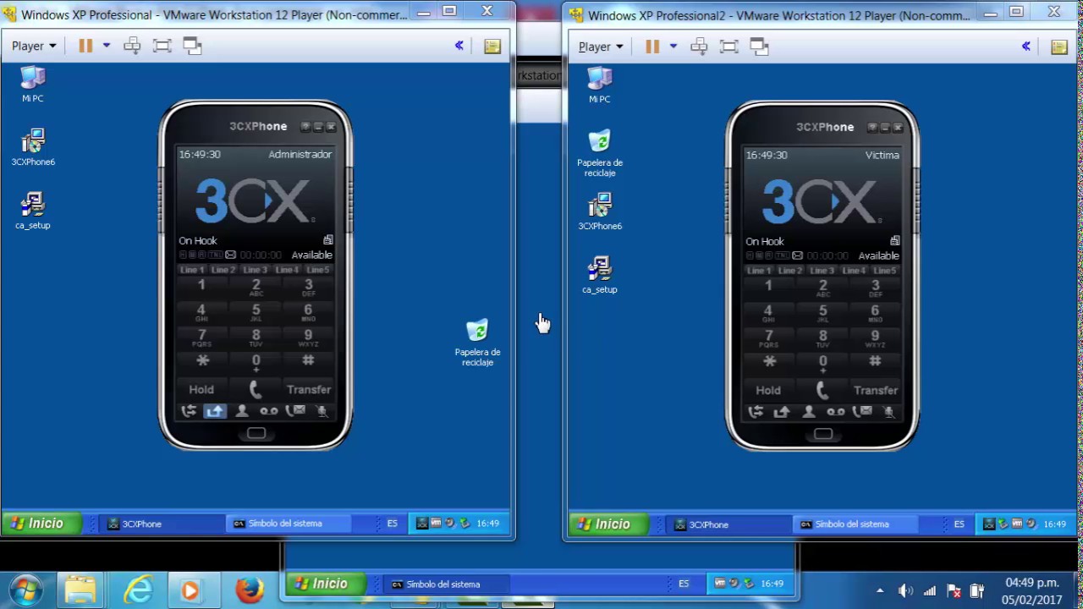Click Transfer on Administrador phone
Viewport: 1083px width, 609px height.
pos(309,389)
